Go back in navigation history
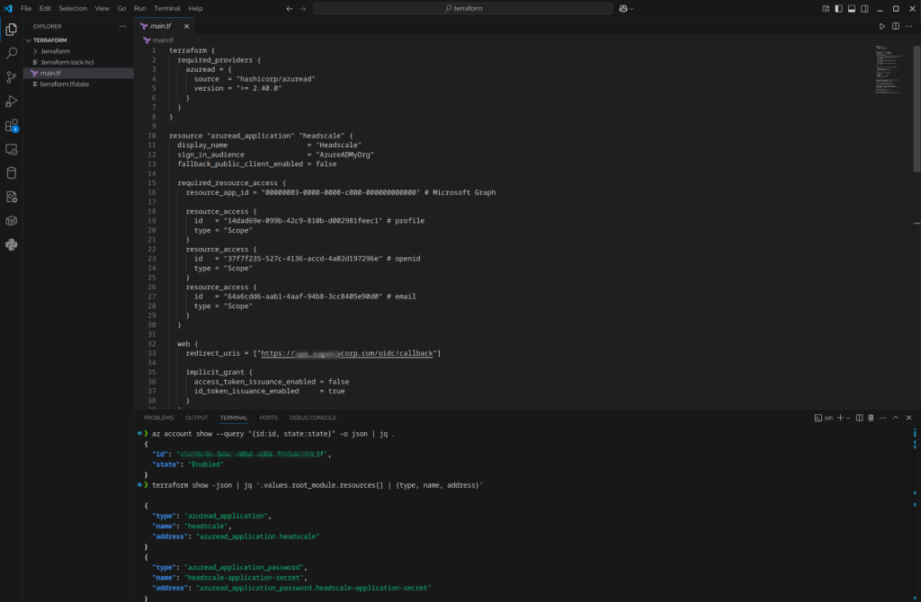The width and height of the screenshot is (921, 602). (x=290, y=9)
